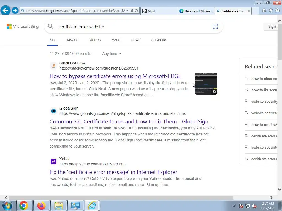Open a new blank tab
282x211 pixels.
click(x=255, y=11)
